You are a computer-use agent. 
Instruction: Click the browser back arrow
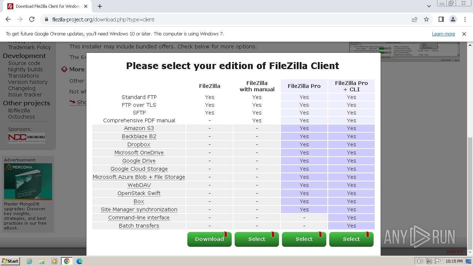pyautogui.click(x=8, y=20)
